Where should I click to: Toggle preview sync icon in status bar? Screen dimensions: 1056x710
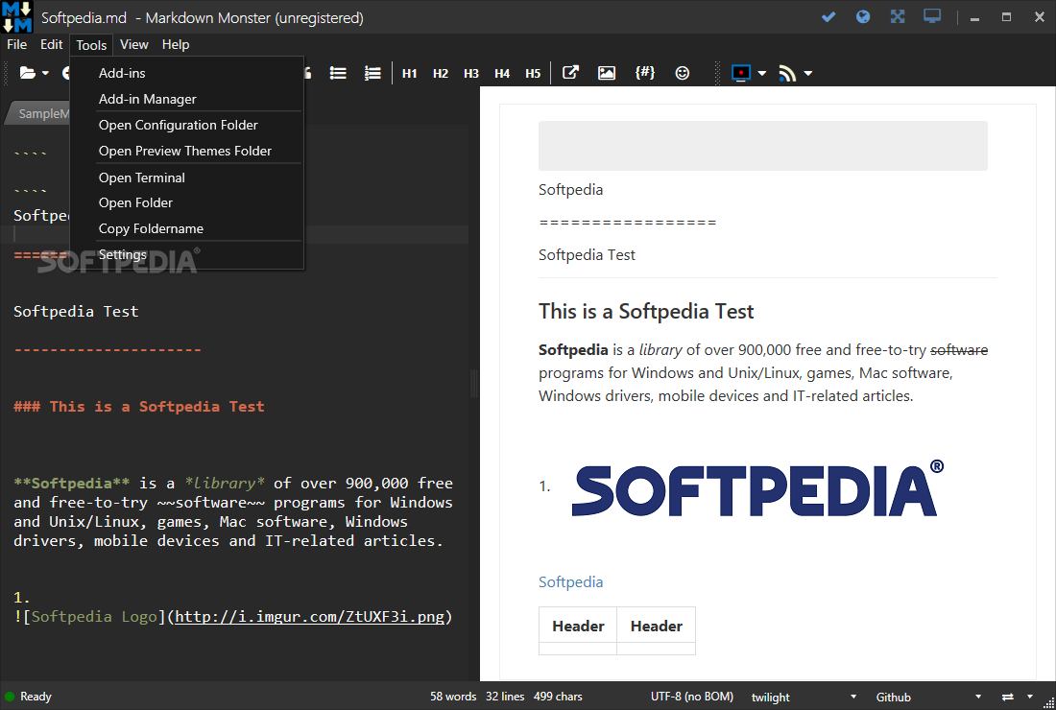pos(1008,697)
